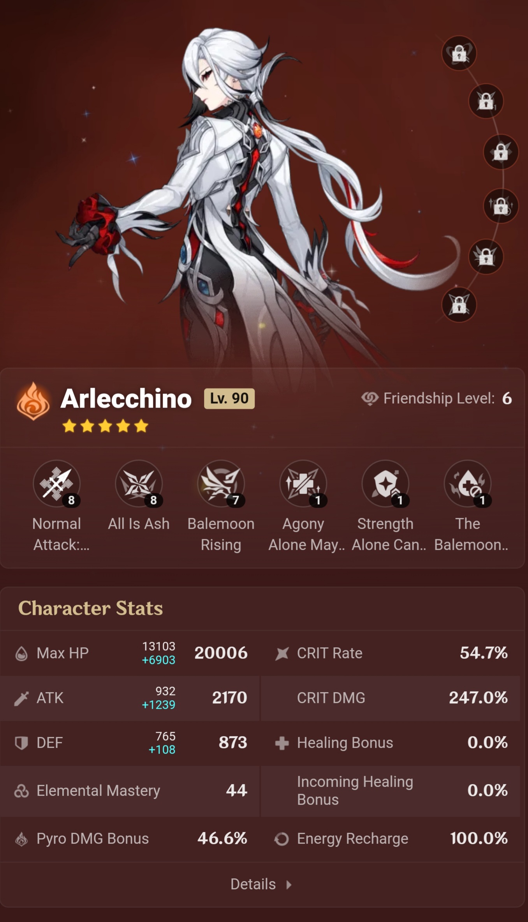Tap the Strength Alone Can passive icon
Viewport: 528px width, 922px height.
click(385, 484)
